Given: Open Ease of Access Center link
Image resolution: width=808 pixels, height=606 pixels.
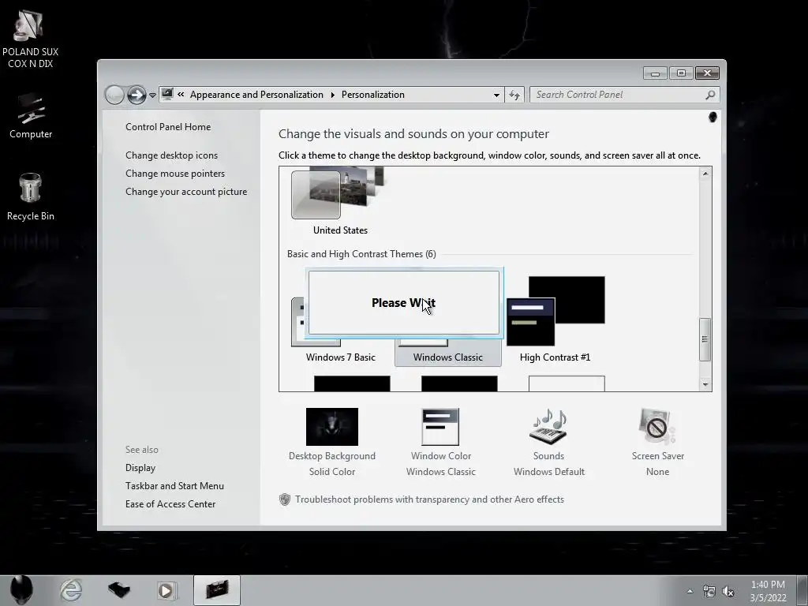Looking at the screenshot, I should pos(170,504).
